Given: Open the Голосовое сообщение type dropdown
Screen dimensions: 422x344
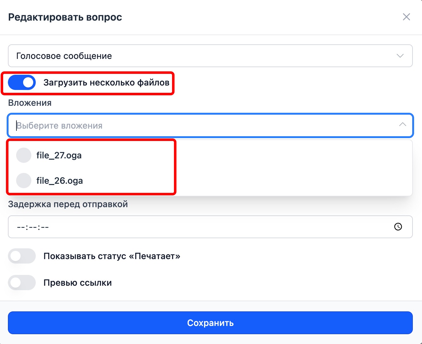Looking at the screenshot, I should [x=202, y=56].
